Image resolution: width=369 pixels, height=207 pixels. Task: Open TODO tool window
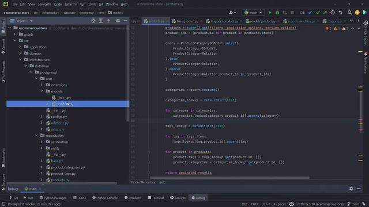coord(80,198)
